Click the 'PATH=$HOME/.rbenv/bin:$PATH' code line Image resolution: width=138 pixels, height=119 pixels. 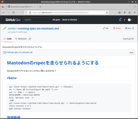[x=24, y=95]
